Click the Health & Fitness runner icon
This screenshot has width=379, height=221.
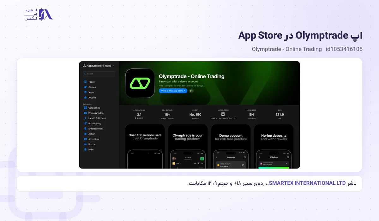85,118
